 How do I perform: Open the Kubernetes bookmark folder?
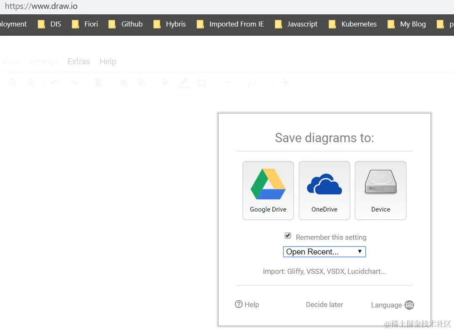click(353, 24)
